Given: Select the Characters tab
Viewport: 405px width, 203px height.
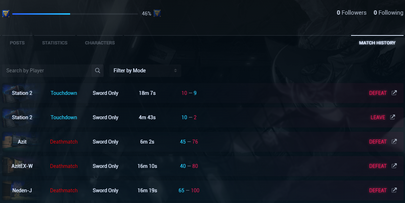Looking at the screenshot, I should coord(100,43).
